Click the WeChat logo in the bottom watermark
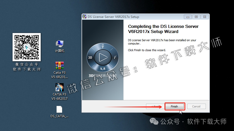 pyautogui.click(x=154, y=121)
